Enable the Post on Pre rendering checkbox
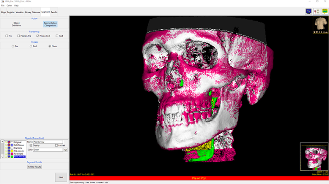The image size is (329, 184). coord(18,36)
